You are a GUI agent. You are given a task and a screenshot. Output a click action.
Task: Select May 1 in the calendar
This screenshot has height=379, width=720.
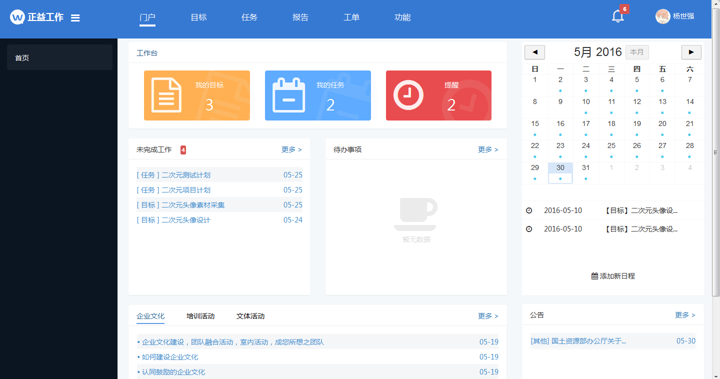point(535,85)
